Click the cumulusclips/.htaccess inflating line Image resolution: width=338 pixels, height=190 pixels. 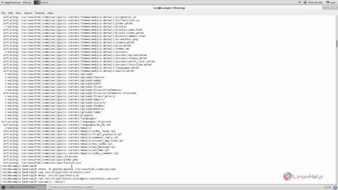pos(41,156)
